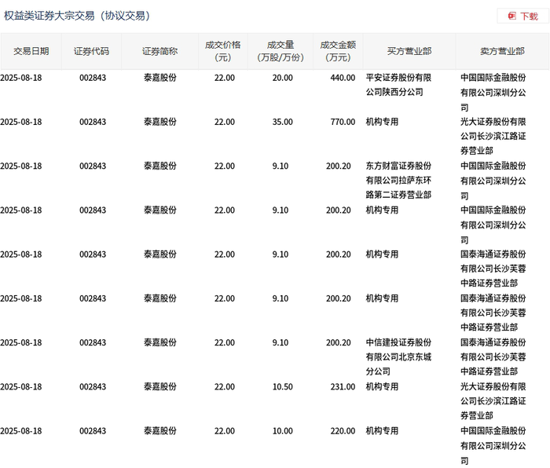Click 泰嘉股份 in the 770.00 row
550x468 pixels.
pos(160,122)
